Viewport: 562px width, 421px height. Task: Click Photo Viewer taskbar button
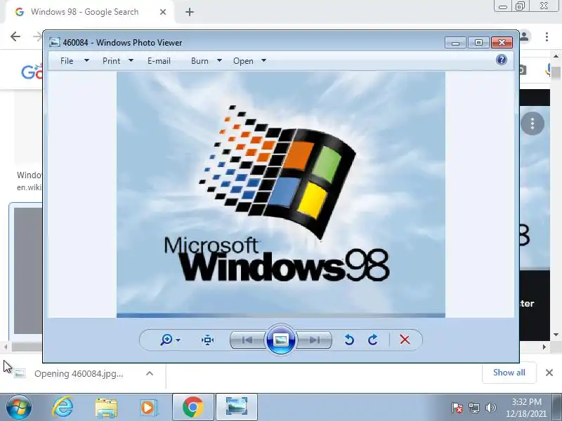point(237,408)
